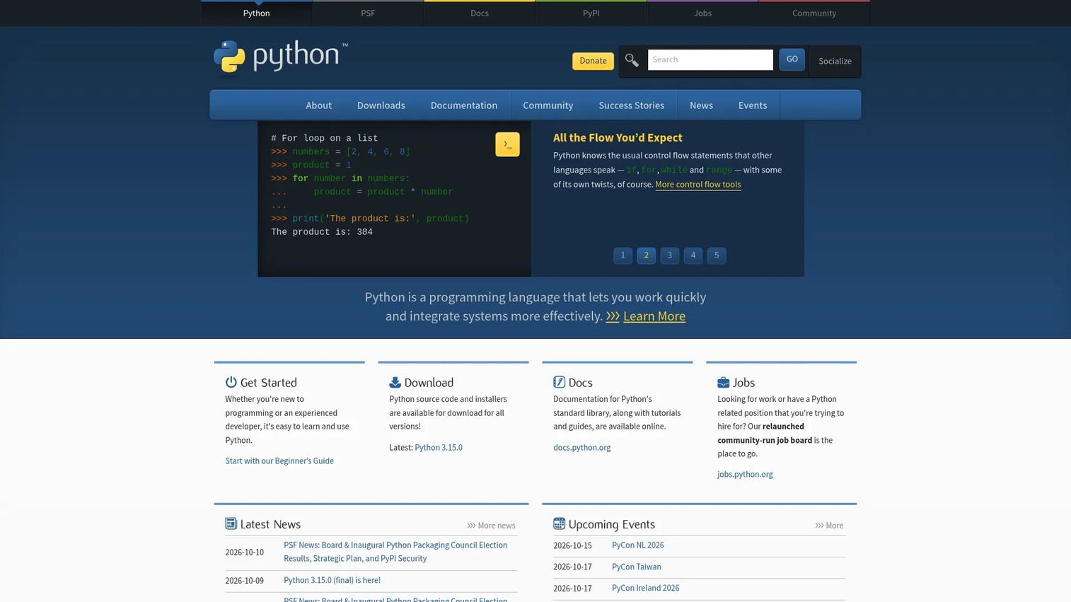
Task: Click the GO search button
Action: click(x=792, y=59)
